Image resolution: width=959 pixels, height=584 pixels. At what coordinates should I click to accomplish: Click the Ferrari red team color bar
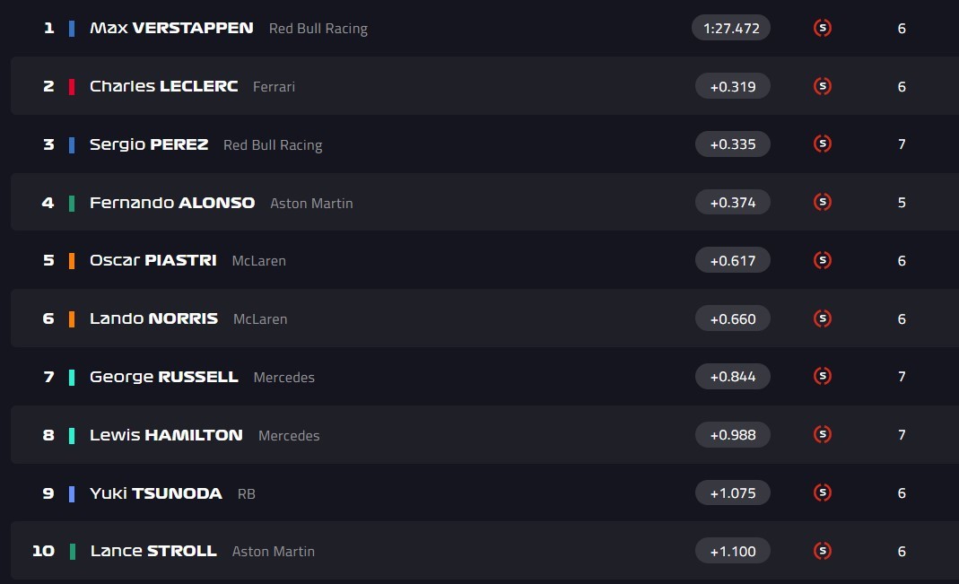72,86
